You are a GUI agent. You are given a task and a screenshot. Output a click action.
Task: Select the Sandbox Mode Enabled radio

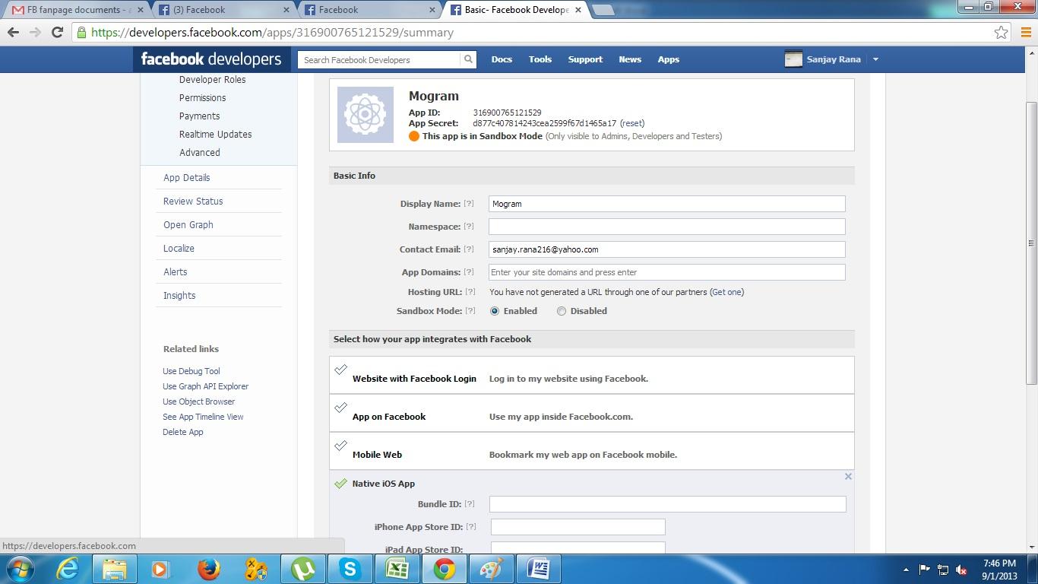[x=495, y=311]
